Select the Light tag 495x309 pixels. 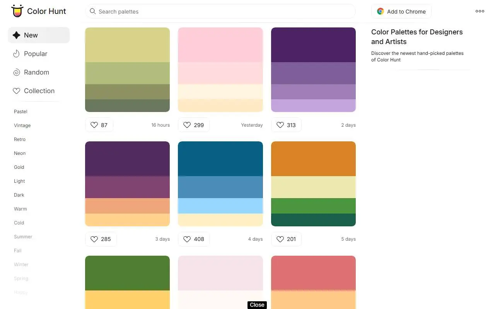[19, 181]
